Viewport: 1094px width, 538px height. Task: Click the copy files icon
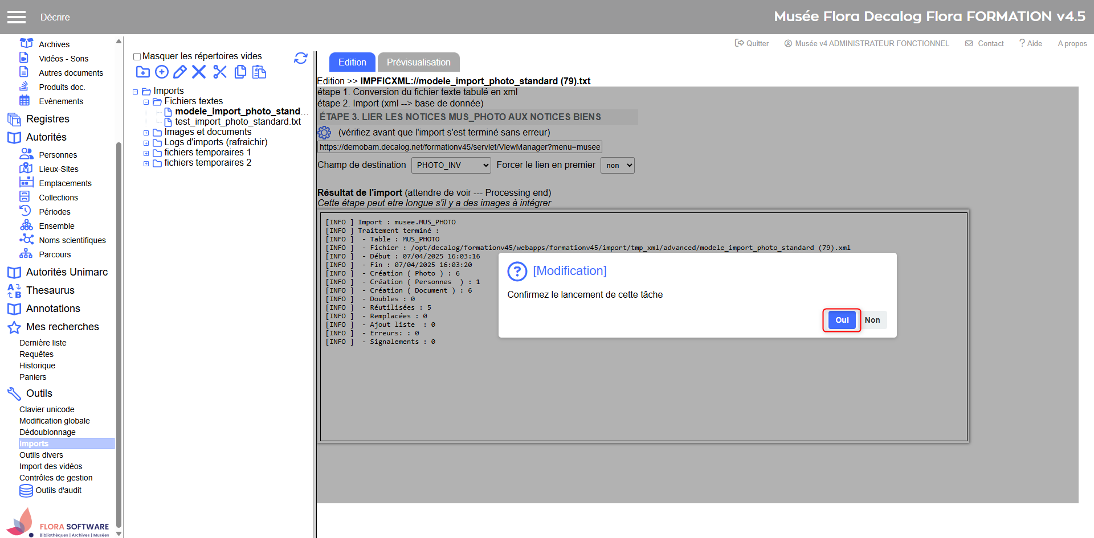pos(240,72)
